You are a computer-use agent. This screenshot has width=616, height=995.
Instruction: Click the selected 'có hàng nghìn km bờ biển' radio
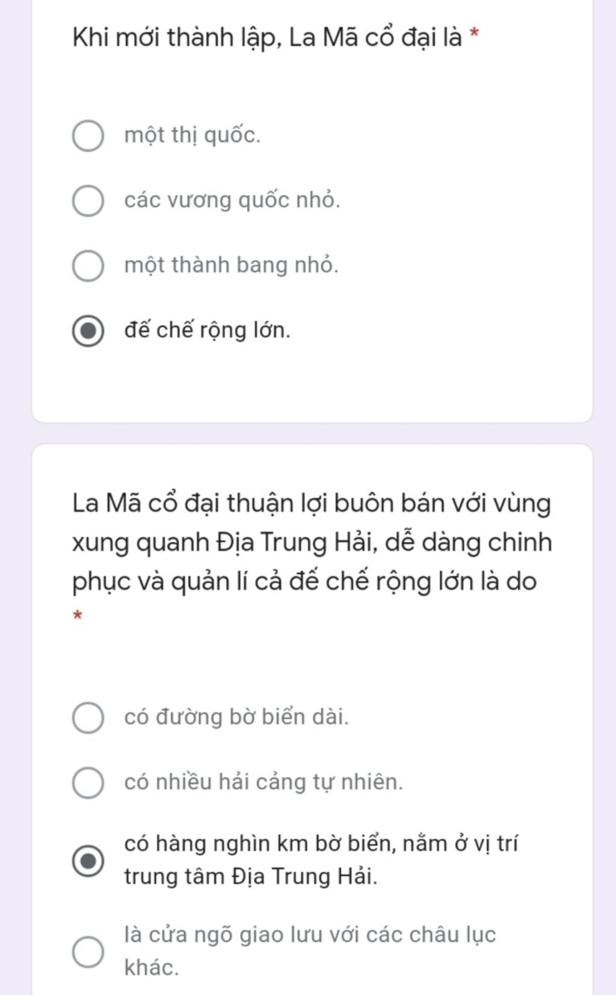[x=88, y=861]
